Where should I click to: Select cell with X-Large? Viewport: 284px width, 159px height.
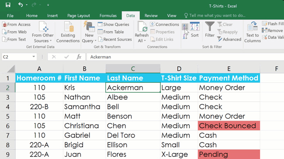(179, 154)
